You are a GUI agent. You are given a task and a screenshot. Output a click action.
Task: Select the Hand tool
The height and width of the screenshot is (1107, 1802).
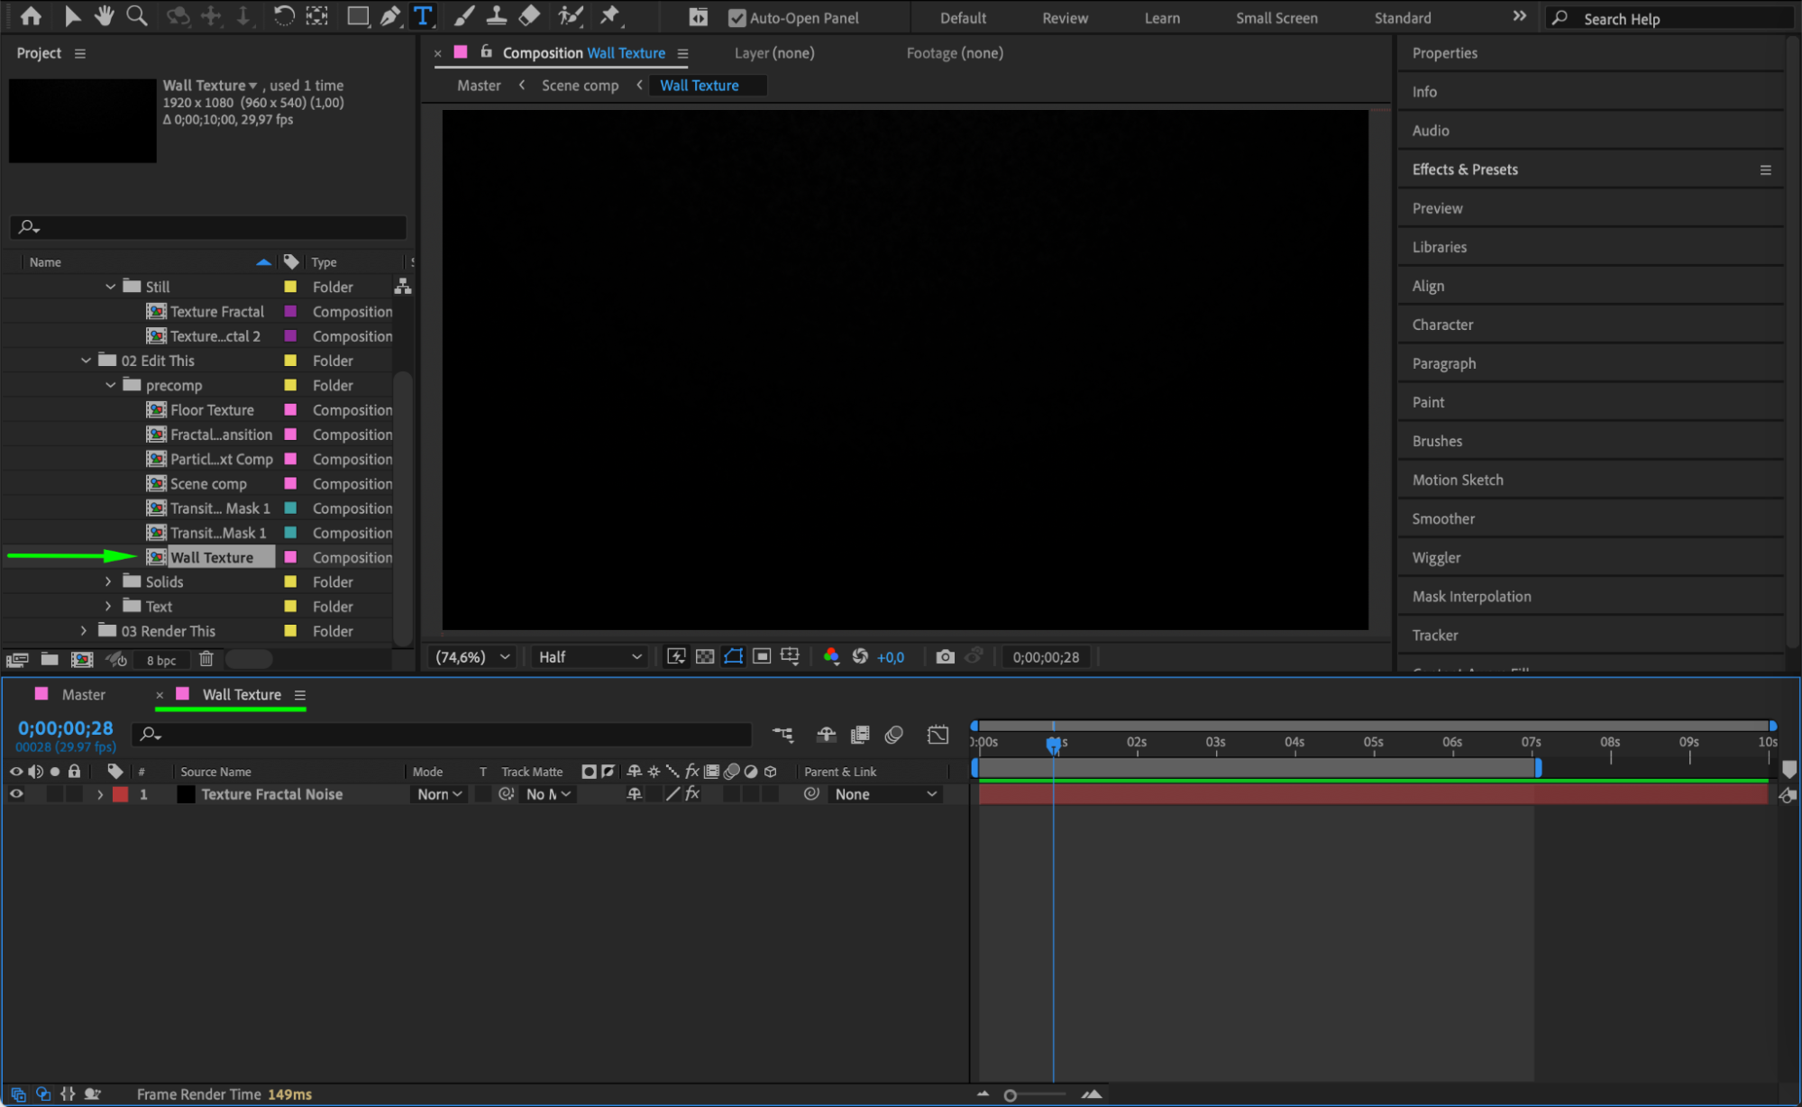(x=105, y=16)
